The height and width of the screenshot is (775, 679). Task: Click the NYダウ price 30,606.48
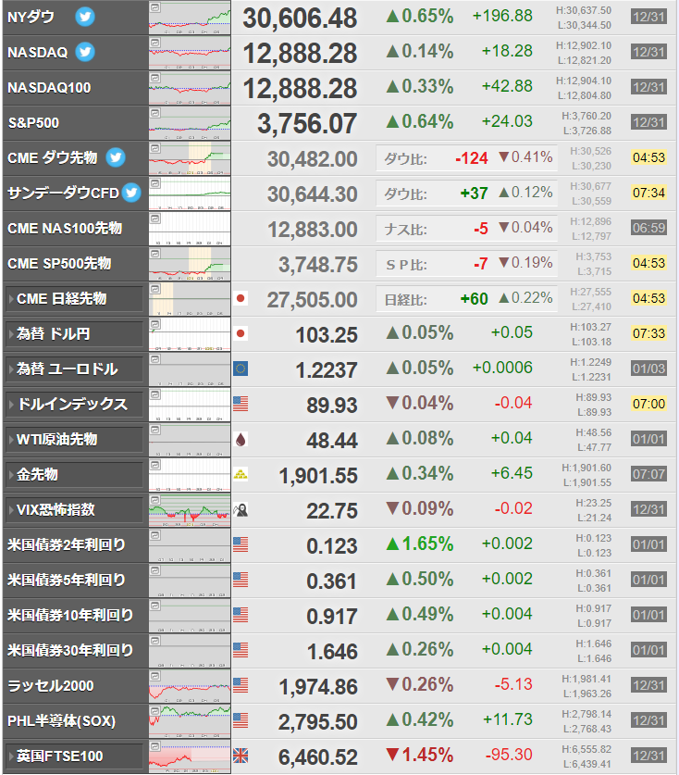[300, 19]
